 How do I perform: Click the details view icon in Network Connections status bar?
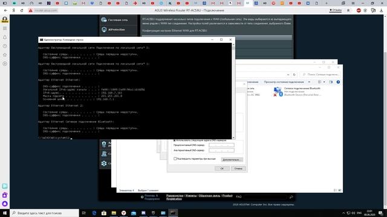click(x=335, y=190)
